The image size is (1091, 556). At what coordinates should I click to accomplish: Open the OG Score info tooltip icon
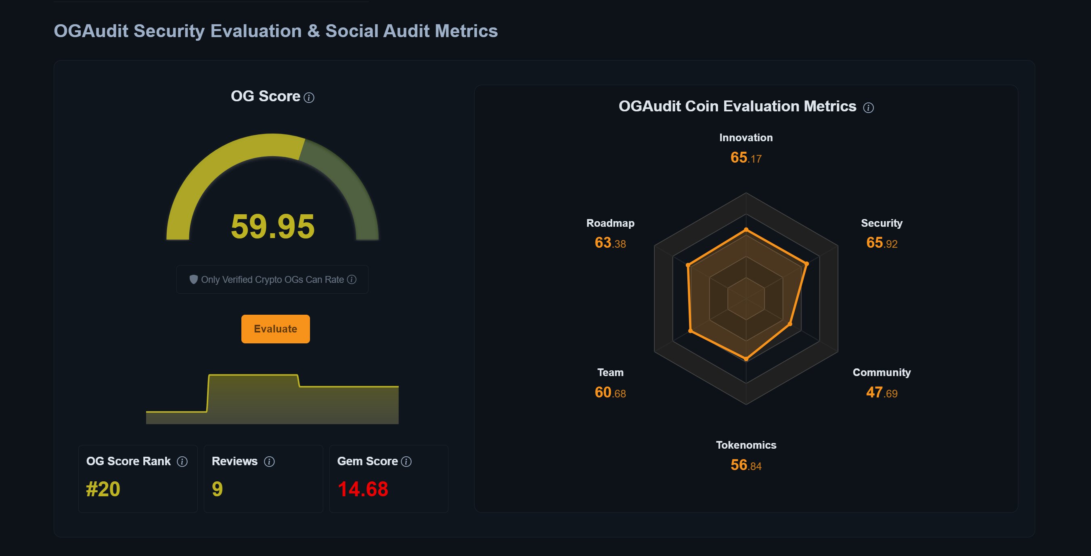tap(309, 98)
